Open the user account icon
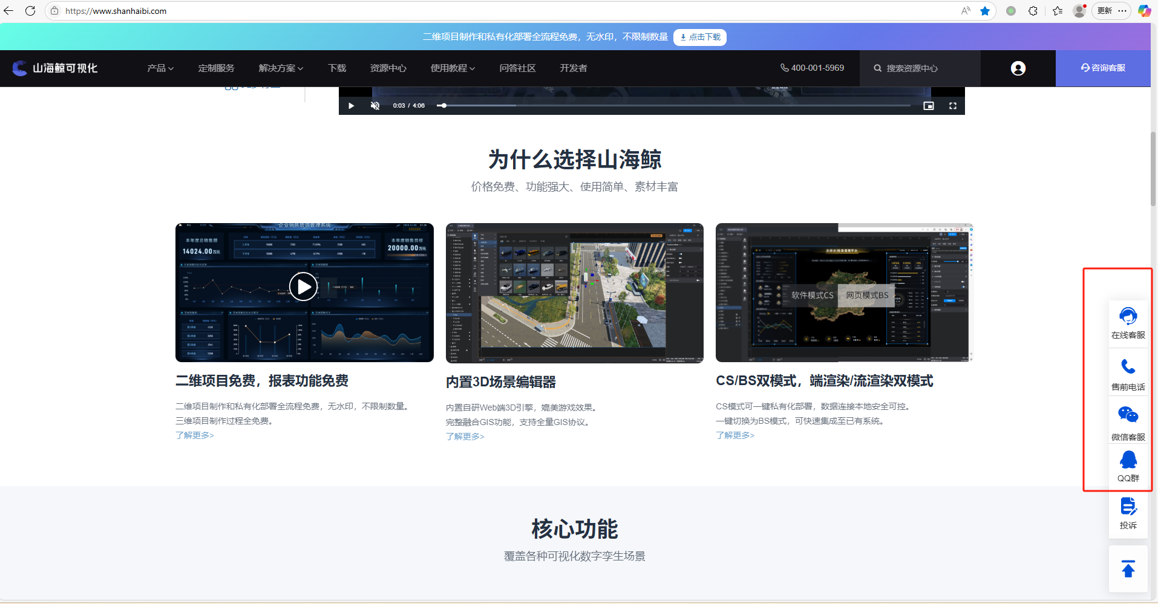Screen dimensions: 1158x604 pyautogui.click(x=1018, y=68)
